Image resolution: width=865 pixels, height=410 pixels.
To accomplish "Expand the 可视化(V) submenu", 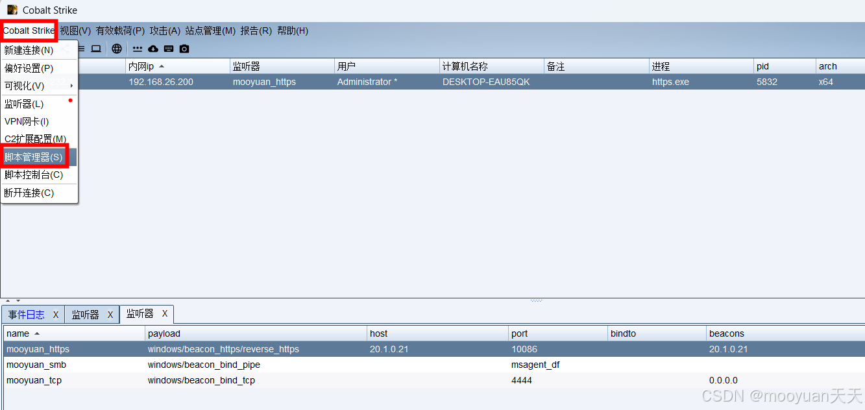I will point(39,86).
